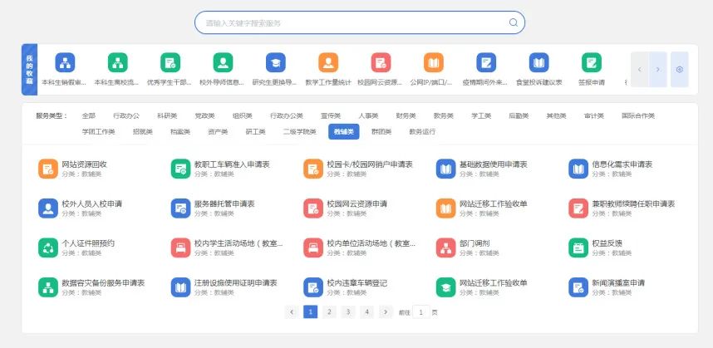The width and height of the screenshot is (713, 348).
Task: Click the search magnifier icon
Action: [x=514, y=23]
